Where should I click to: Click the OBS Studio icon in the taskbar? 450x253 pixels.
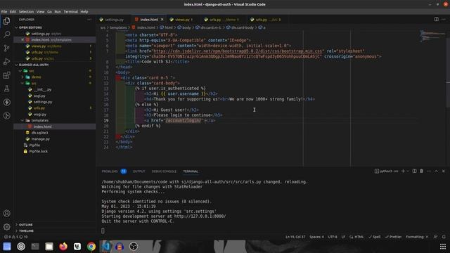click(134, 247)
